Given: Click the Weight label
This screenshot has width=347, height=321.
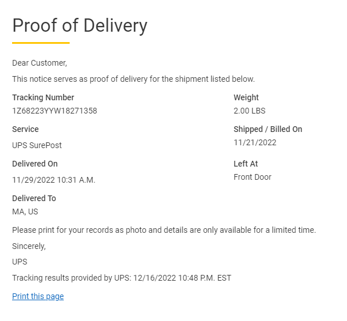Looking at the screenshot, I should [246, 97].
